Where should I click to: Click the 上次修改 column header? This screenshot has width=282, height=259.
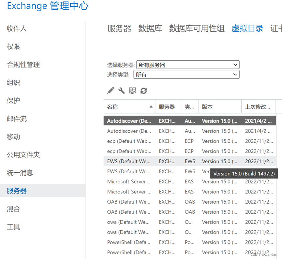[x=259, y=107]
